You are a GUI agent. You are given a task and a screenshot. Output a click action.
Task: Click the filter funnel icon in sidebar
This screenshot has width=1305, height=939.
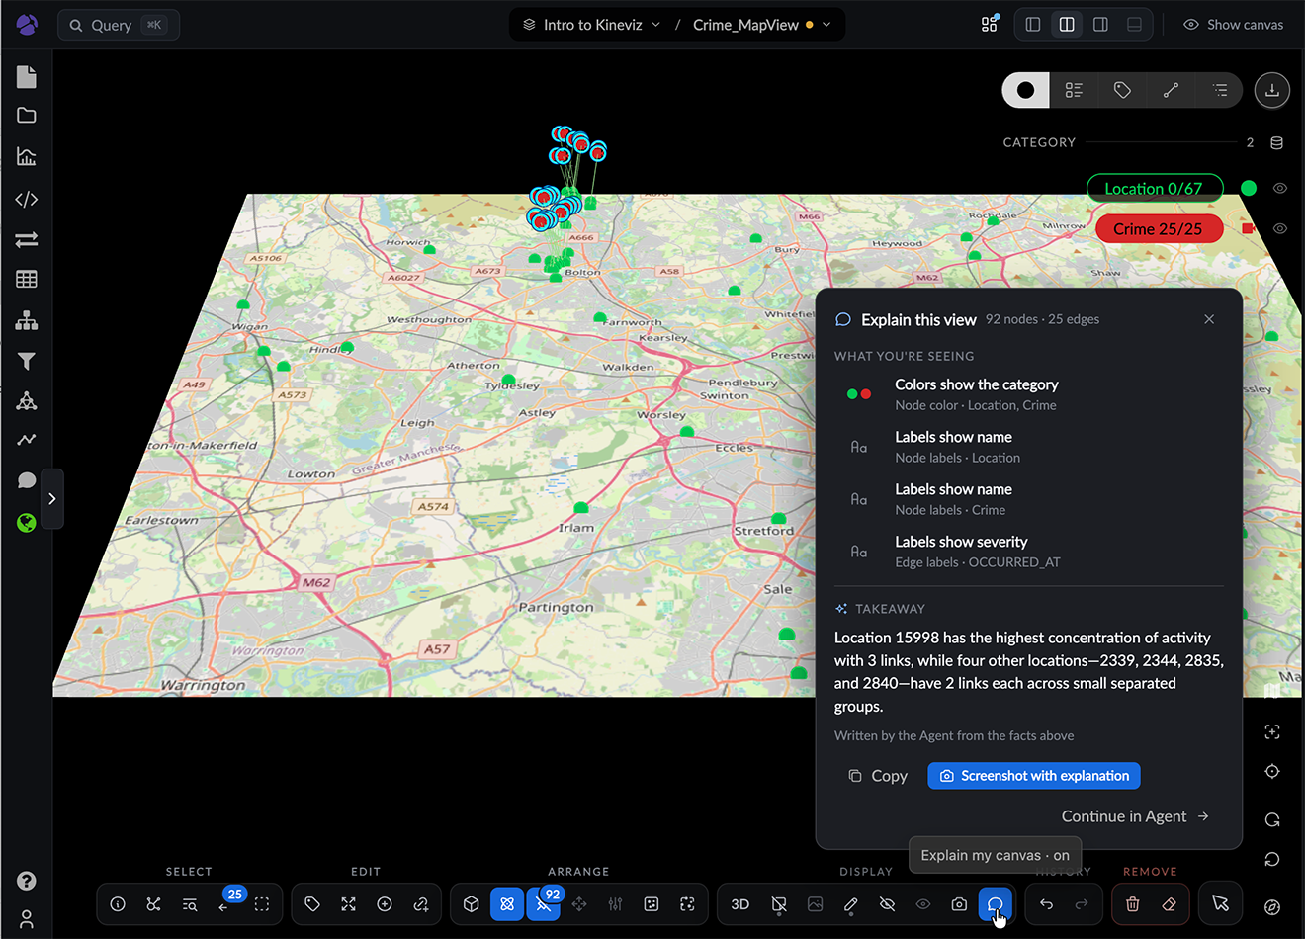(x=27, y=361)
